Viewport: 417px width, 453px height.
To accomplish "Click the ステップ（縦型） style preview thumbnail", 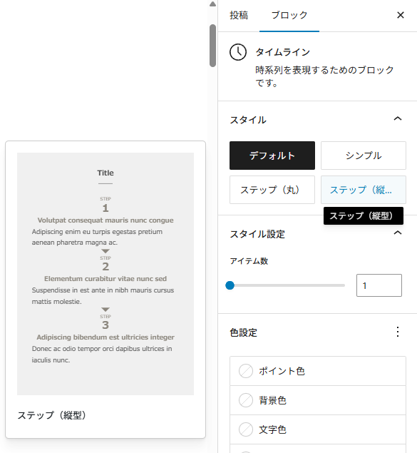I will 105,274.
